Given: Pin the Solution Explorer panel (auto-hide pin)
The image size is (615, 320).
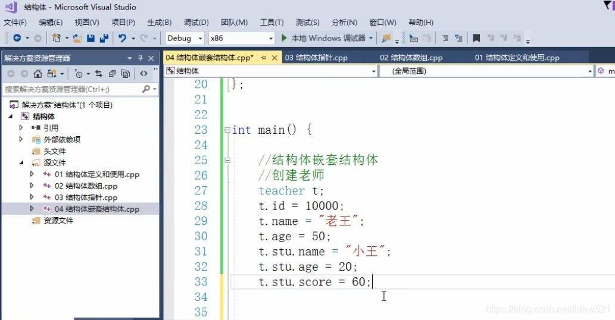Looking at the screenshot, I should 141,58.
